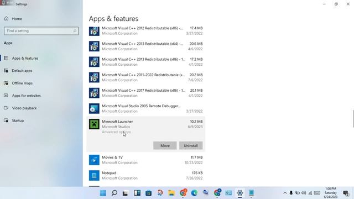Click the vertical scrollbar thumb
The height and width of the screenshot is (199, 354).
click(x=353, y=119)
